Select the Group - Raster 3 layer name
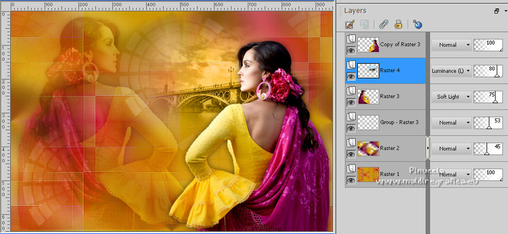The width and height of the screenshot is (508, 234). (x=399, y=122)
